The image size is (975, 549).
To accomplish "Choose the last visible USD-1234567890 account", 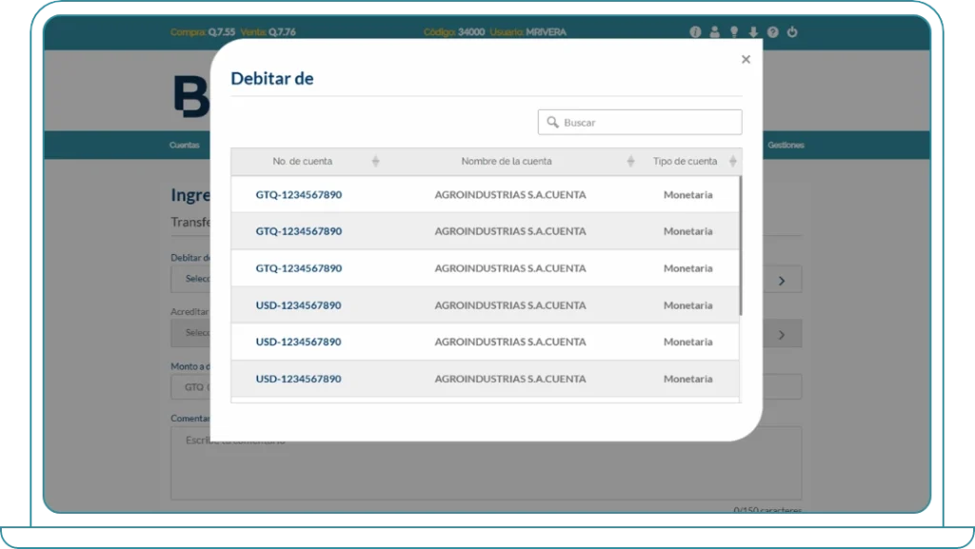I will [x=298, y=379].
